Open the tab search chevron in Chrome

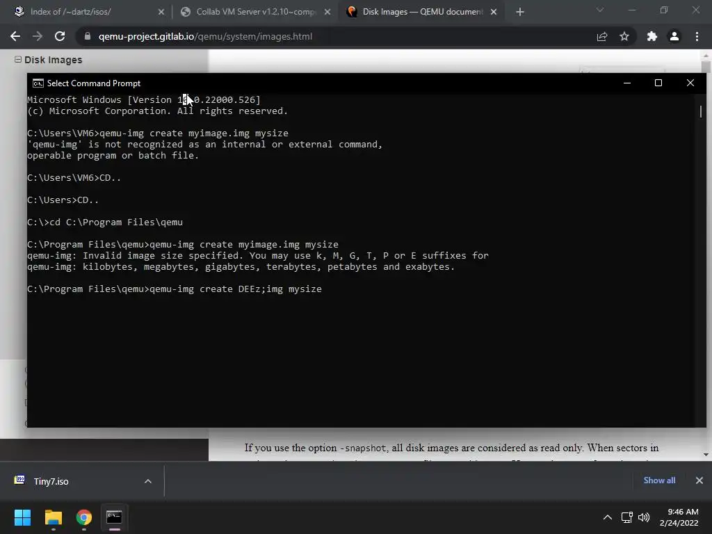[x=600, y=10]
